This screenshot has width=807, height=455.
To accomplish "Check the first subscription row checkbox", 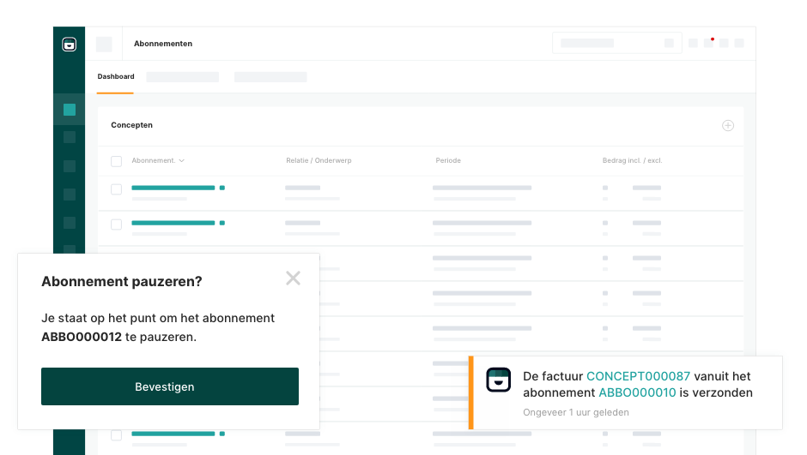I will click(117, 189).
